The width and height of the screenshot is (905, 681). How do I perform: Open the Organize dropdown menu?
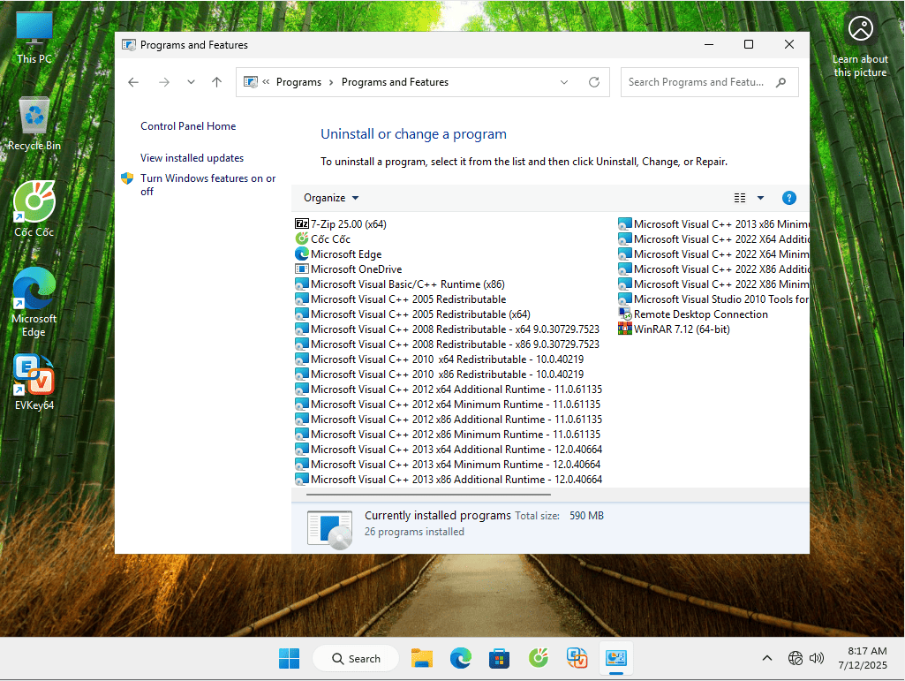331,198
